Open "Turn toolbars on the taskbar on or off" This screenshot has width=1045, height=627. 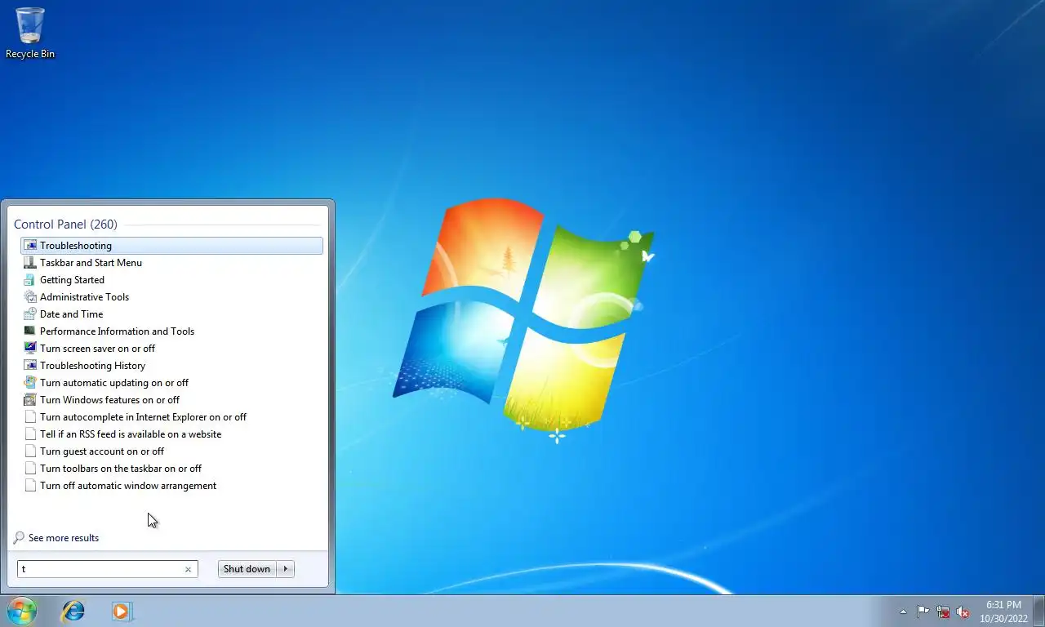click(x=171, y=469)
